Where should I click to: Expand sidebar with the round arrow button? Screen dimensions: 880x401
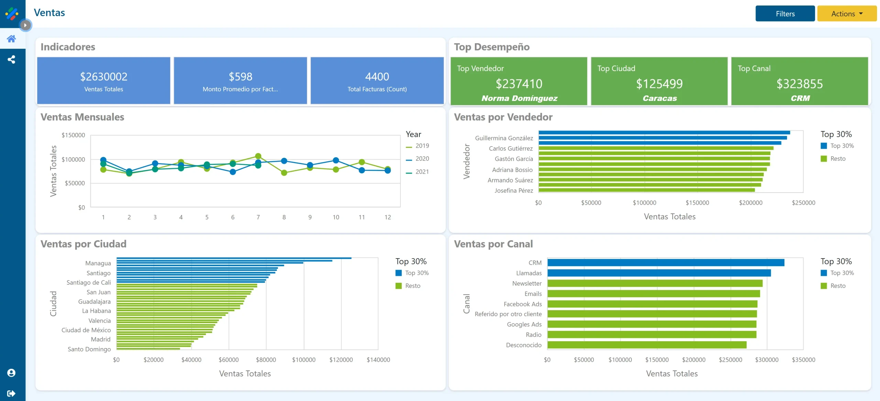[25, 25]
